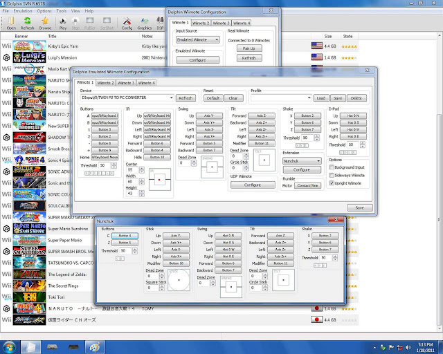This screenshot has height=354, width=443.
Task: Sort game list by Size column
Action: (328, 36)
